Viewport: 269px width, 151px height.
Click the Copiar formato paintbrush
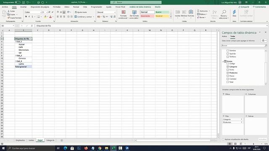[x=8, y=18]
